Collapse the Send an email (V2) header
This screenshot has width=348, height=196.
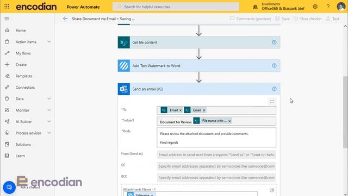pyautogui.click(x=199, y=89)
